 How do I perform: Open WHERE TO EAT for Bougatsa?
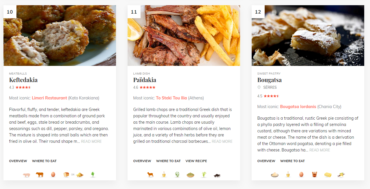(x=292, y=161)
